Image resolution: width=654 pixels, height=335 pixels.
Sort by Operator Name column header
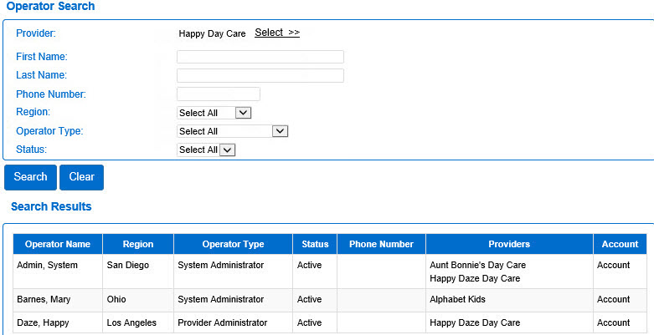(x=58, y=245)
